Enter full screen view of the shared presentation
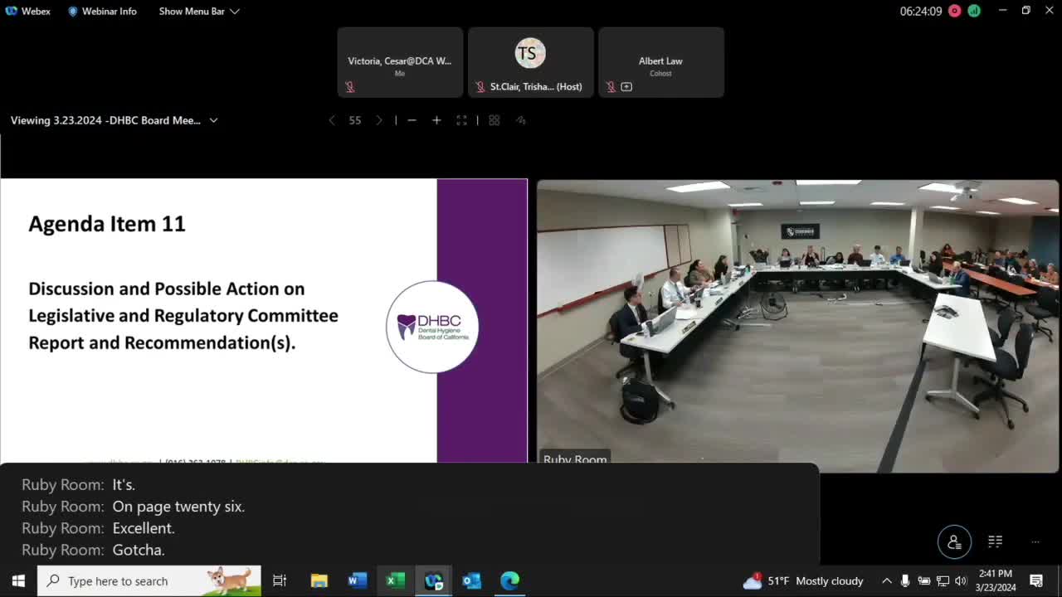Viewport: 1062px width, 597px height. (462, 120)
